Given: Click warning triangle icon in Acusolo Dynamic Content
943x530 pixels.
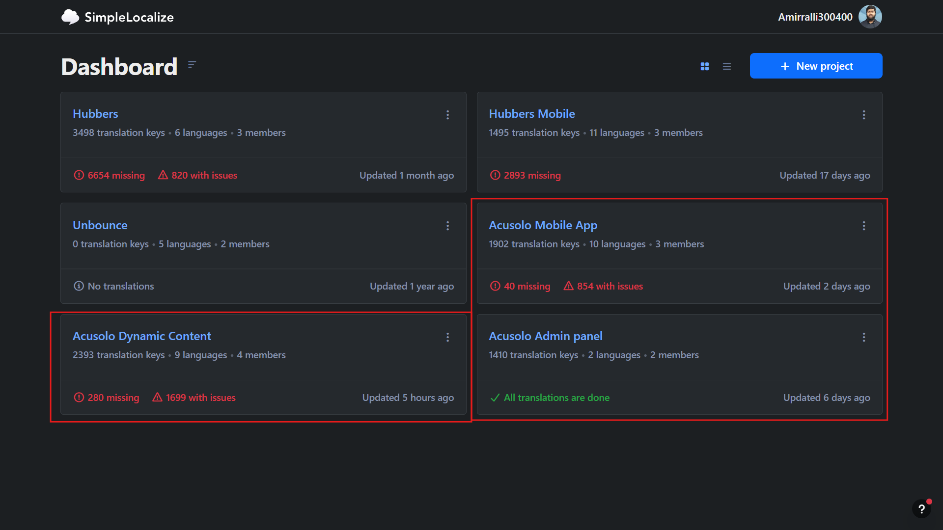Looking at the screenshot, I should click(157, 397).
